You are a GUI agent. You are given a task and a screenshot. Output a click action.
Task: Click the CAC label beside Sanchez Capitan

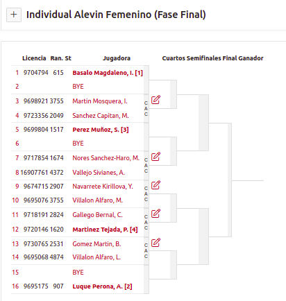coord(146,108)
